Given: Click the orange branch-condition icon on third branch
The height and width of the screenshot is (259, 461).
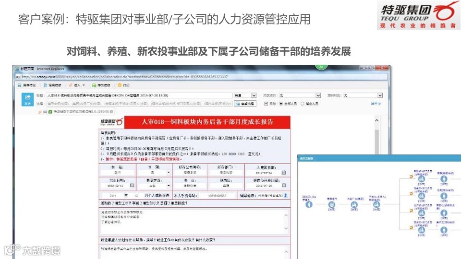Looking at the screenshot, I should (x=411, y=211).
